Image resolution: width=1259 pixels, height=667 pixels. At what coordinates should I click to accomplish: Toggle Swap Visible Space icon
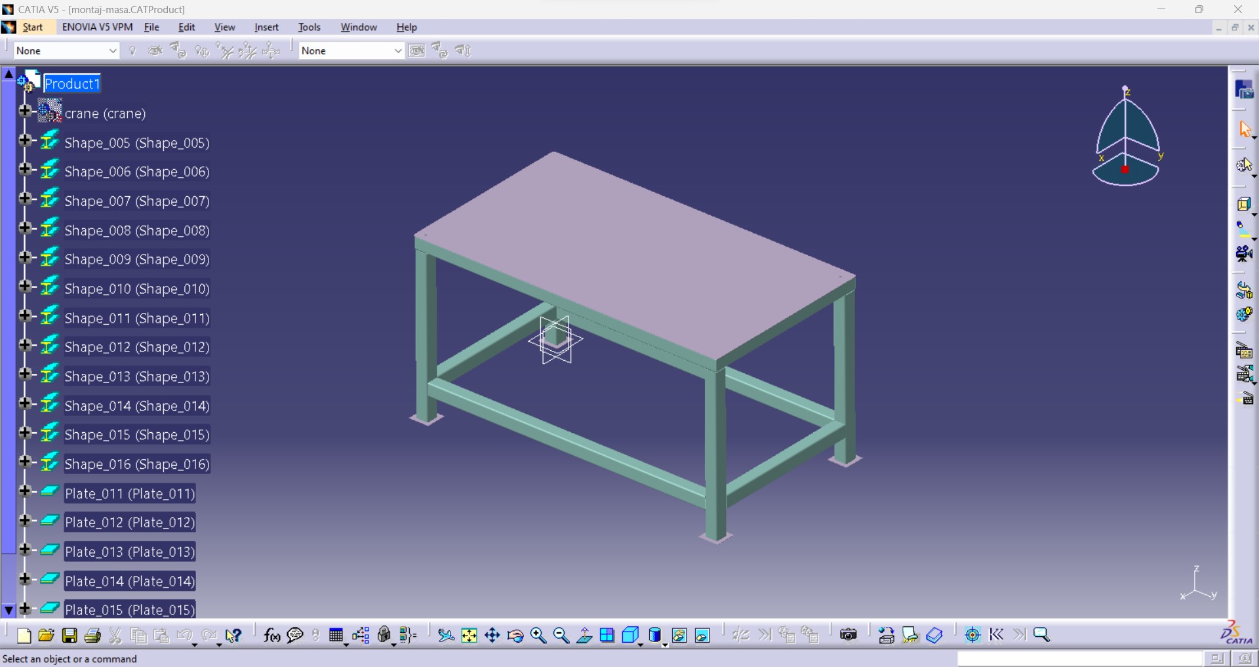[x=702, y=635]
